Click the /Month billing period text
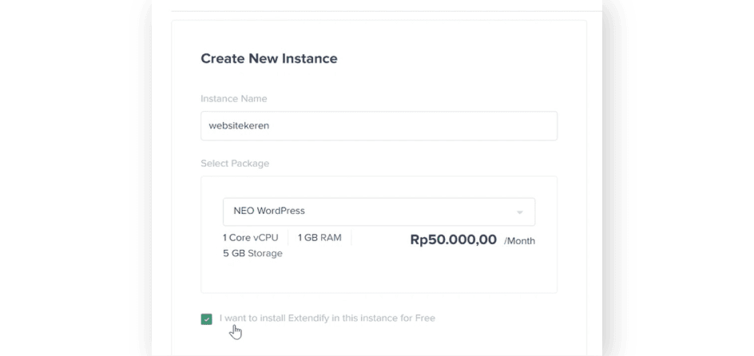Screen dimensions: 754x356 520,241
